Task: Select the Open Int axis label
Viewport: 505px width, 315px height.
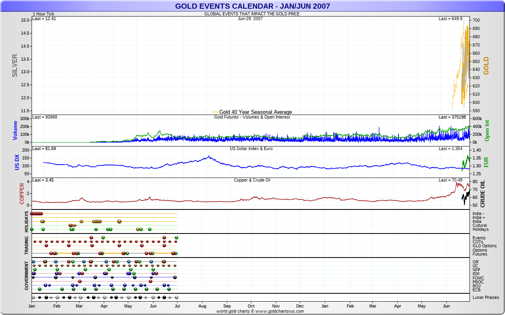Action: 487,130
